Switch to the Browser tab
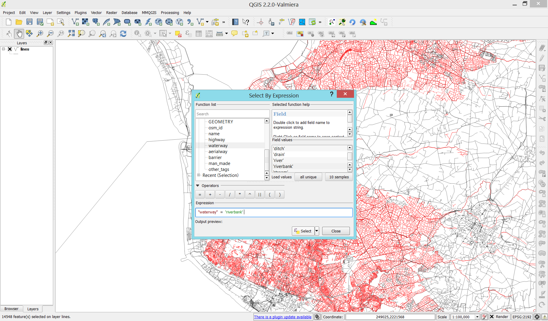Viewport: 548px width, 321px height. coord(11,309)
